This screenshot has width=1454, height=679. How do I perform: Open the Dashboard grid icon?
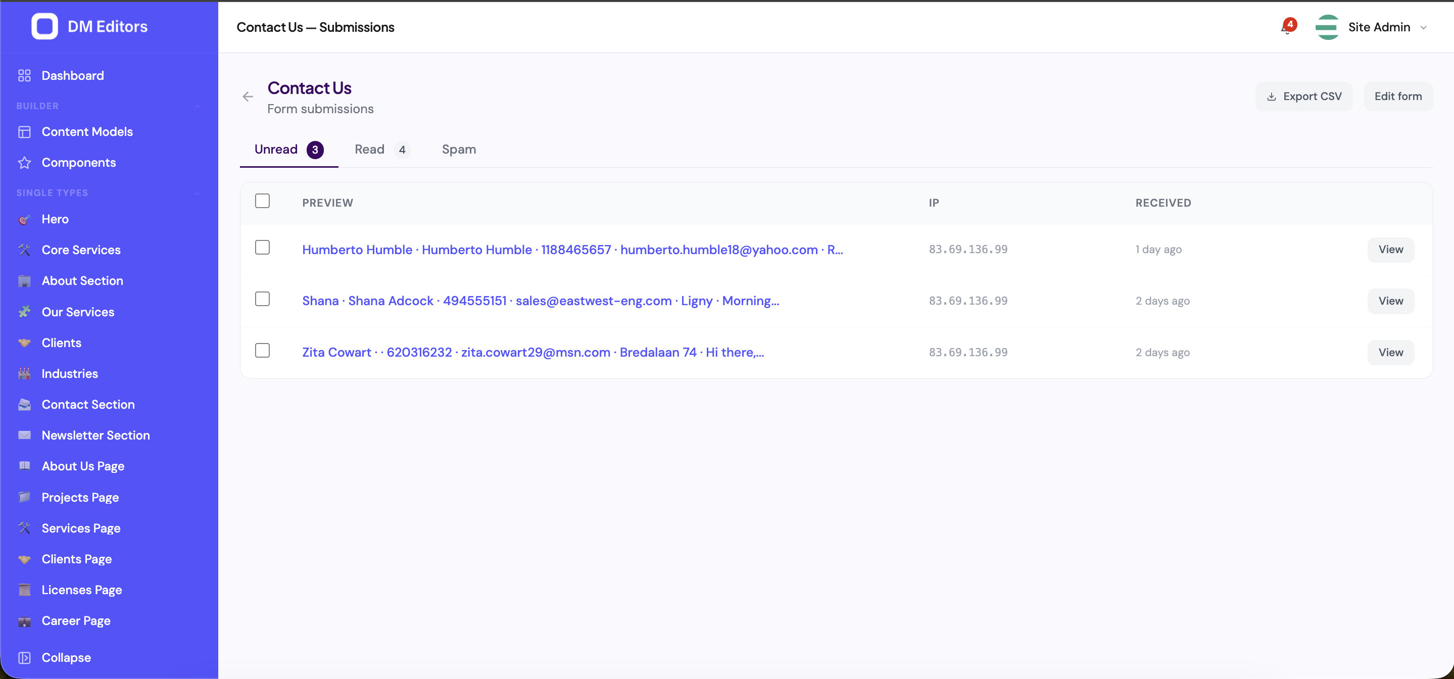24,76
